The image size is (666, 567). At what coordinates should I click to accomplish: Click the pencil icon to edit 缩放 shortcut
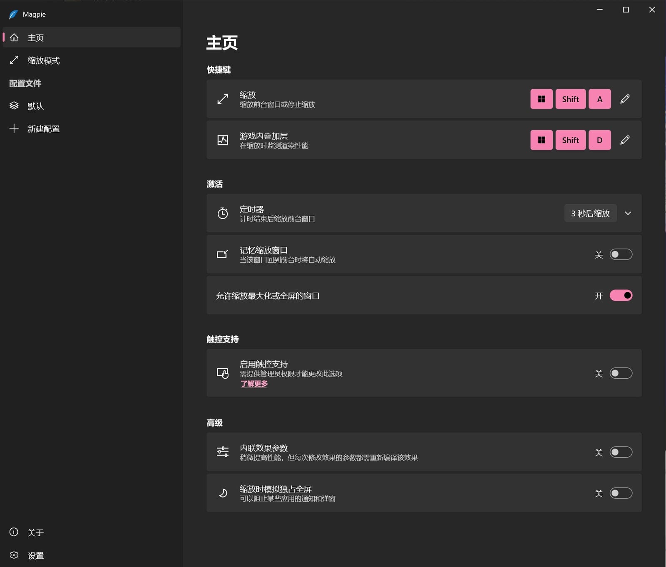pyautogui.click(x=624, y=99)
